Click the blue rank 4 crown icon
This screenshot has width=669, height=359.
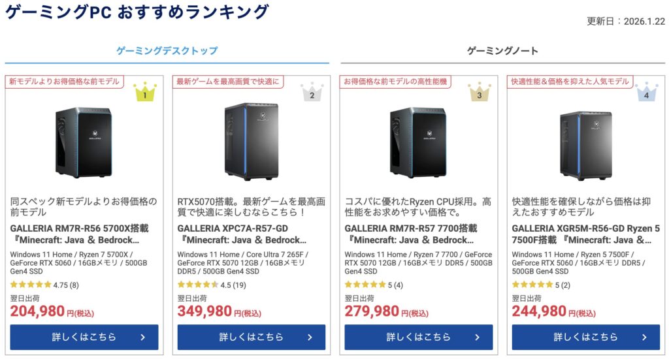click(x=646, y=92)
